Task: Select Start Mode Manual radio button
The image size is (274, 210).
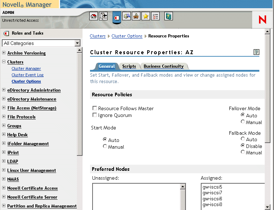Action: [105, 146]
